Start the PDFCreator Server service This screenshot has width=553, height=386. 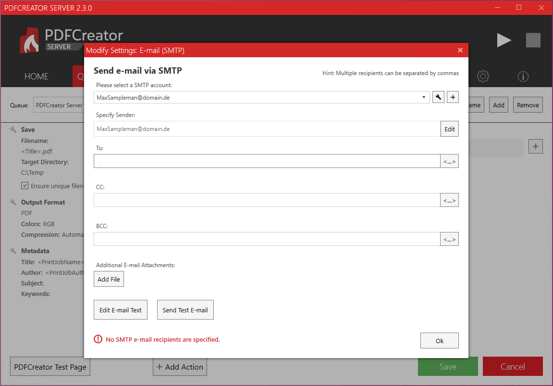click(504, 40)
